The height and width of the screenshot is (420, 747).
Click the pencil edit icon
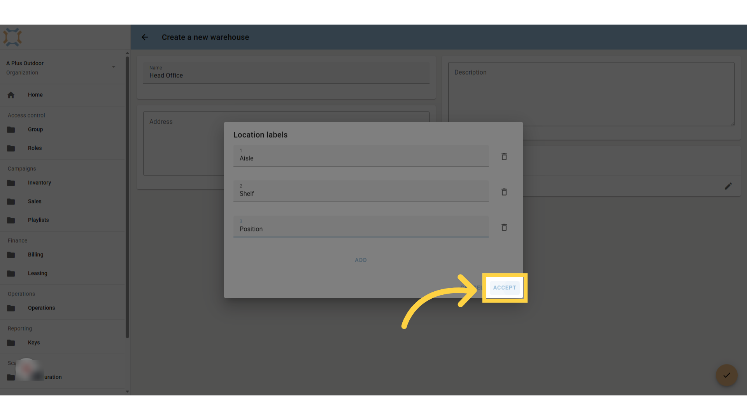[x=728, y=186]
